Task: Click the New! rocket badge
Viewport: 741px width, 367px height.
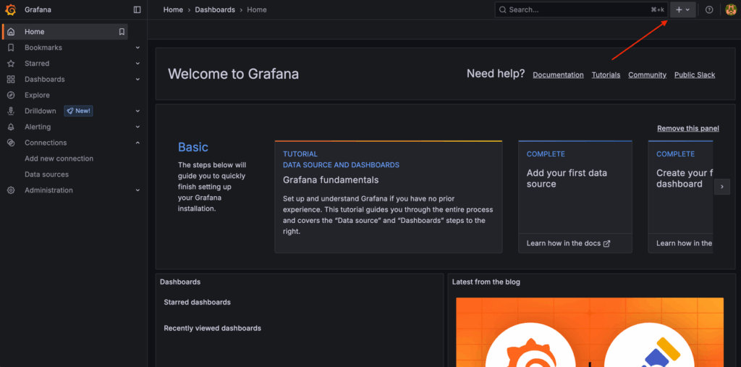Action: [x=78, y=111]
